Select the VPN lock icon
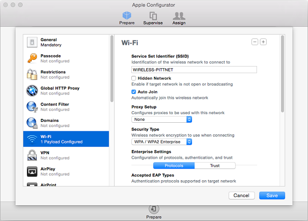 (32, 155)
